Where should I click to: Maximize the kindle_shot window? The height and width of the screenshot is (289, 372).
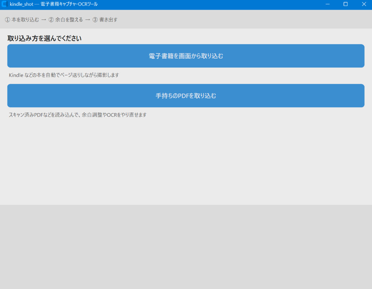point(345,4)
